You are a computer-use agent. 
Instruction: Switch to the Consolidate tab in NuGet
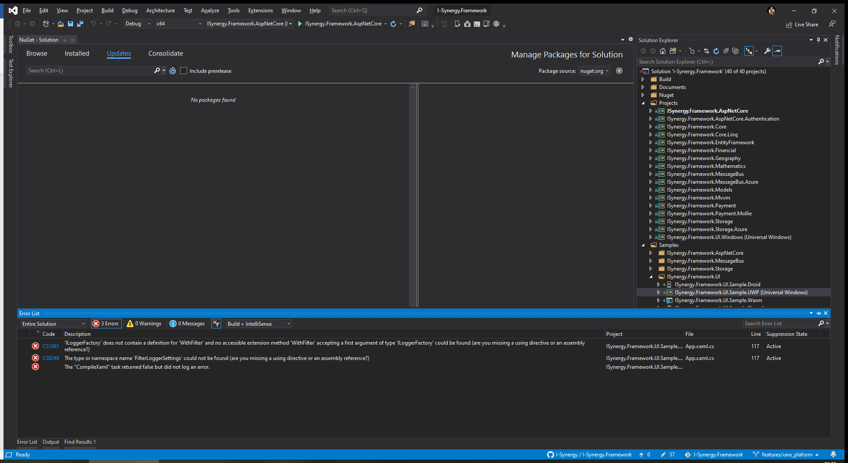click(x=166, y=53)
